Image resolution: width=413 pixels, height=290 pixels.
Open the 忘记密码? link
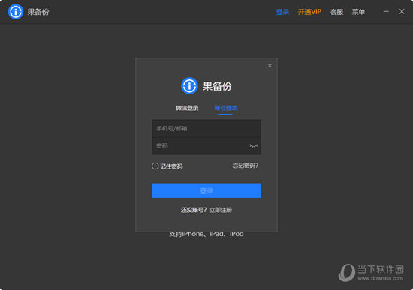246,166
